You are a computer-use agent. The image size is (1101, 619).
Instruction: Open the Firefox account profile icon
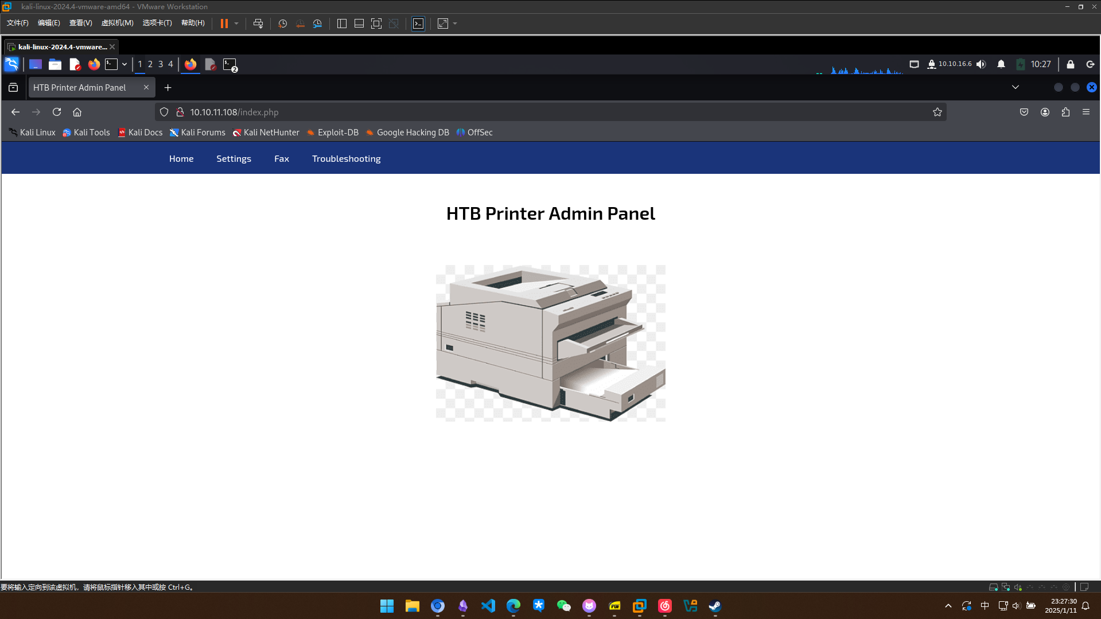coord(1045,112)
